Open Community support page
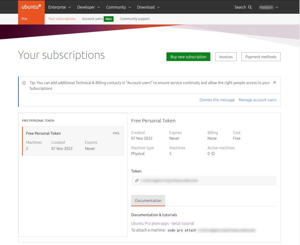The height and width of the screenshot is (245, 300). pyautogui.click(x=135, y=19)
